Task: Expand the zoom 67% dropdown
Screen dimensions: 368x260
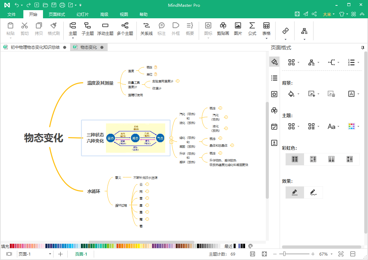Action: coord(331,254)
